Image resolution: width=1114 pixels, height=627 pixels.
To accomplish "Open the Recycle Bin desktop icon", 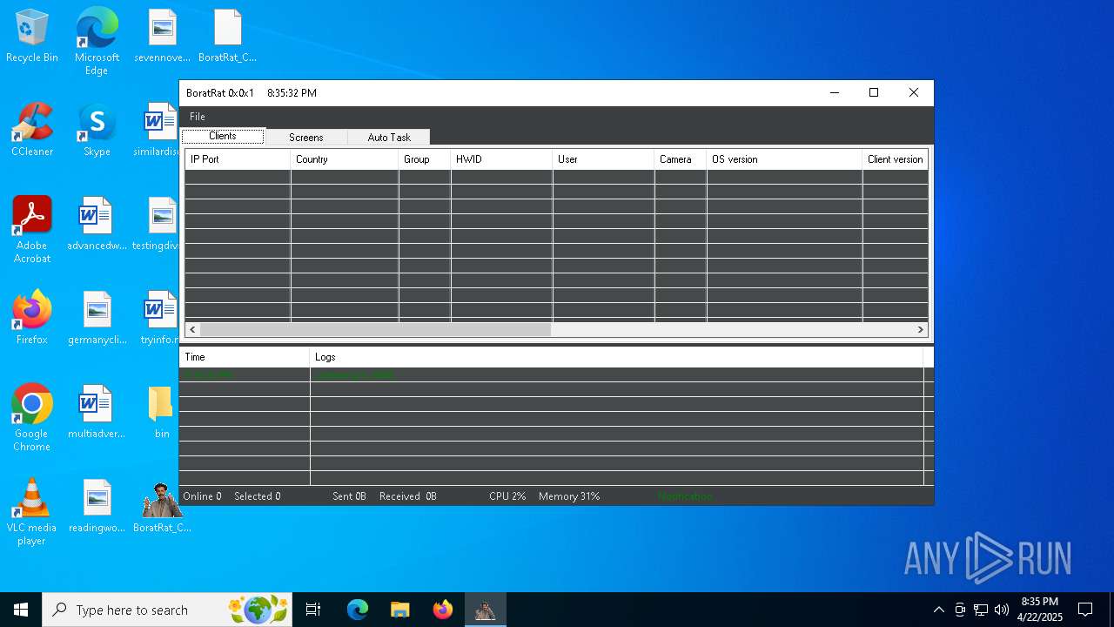I will point(32,37).
